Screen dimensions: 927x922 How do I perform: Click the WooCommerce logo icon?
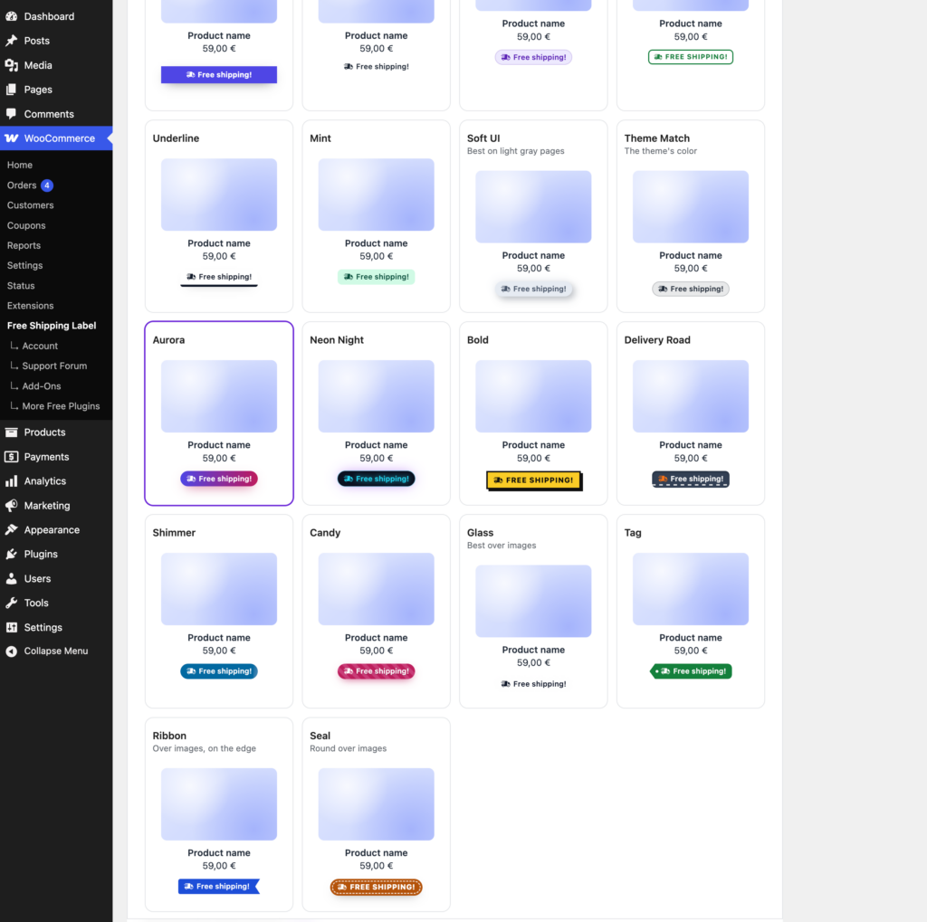[11, 138]
